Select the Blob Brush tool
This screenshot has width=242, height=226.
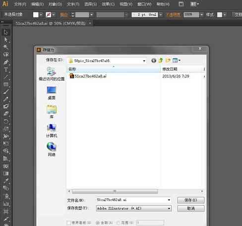6,106
